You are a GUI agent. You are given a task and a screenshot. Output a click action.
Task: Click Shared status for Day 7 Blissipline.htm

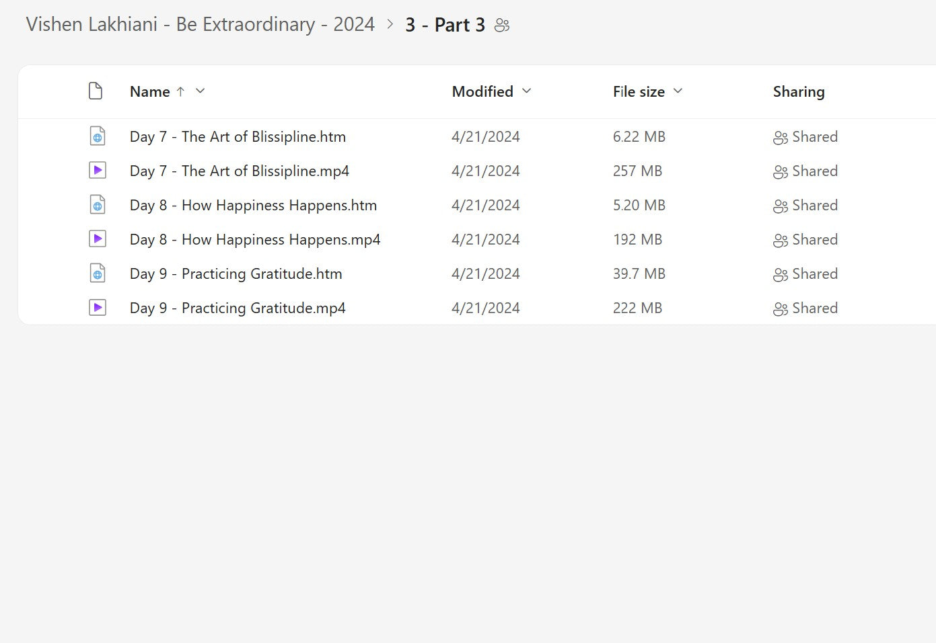click(805, 136)
